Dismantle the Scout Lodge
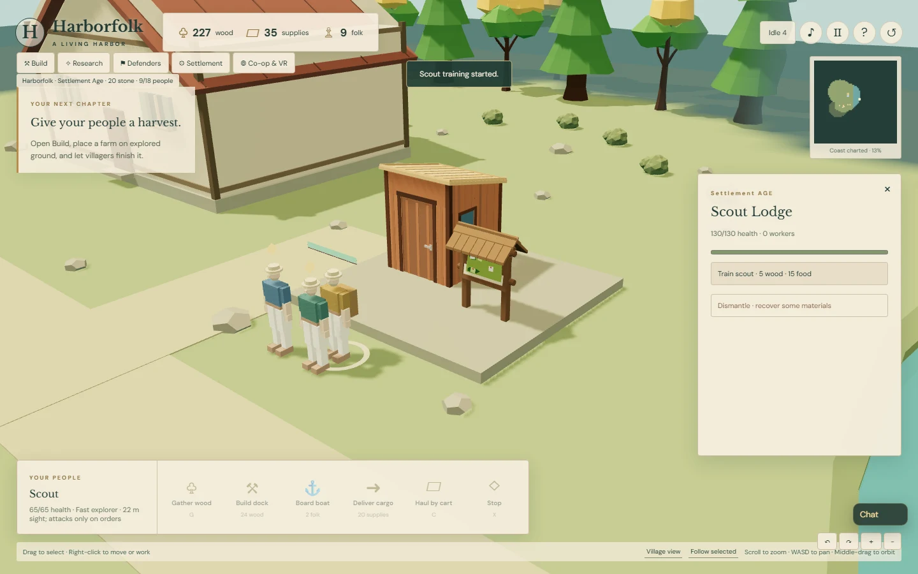 [x=799, y=305]
